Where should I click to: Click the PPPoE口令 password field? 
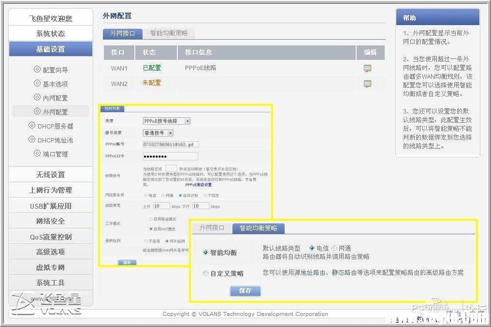[x=170, y=156]
